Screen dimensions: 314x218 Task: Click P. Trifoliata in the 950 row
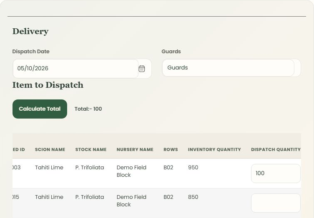(x=90, y=167)
